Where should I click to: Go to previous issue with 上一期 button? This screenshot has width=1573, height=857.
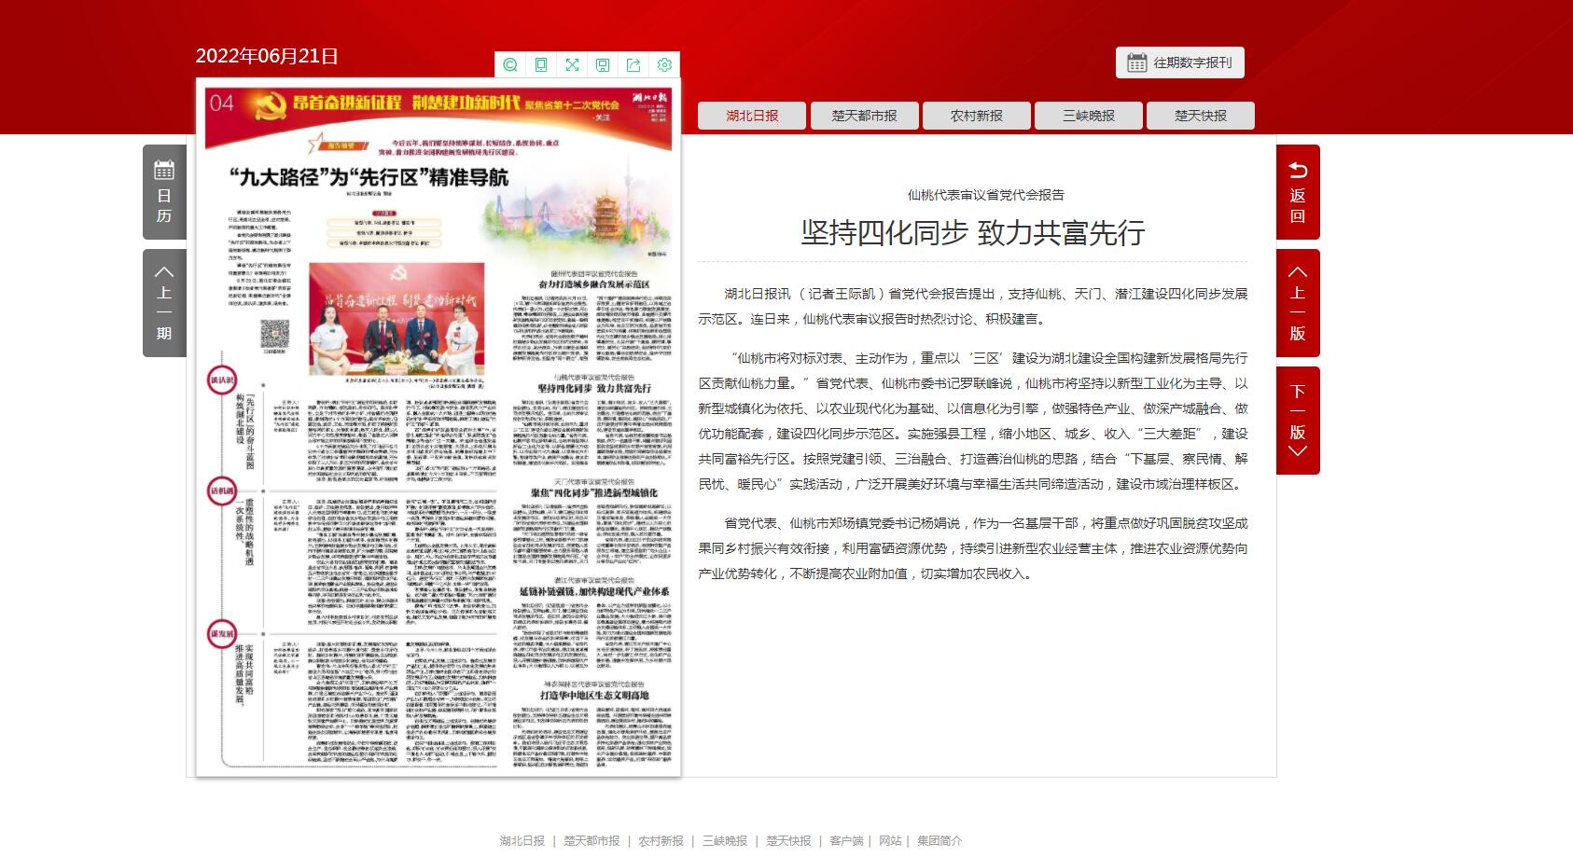point(164,303)
